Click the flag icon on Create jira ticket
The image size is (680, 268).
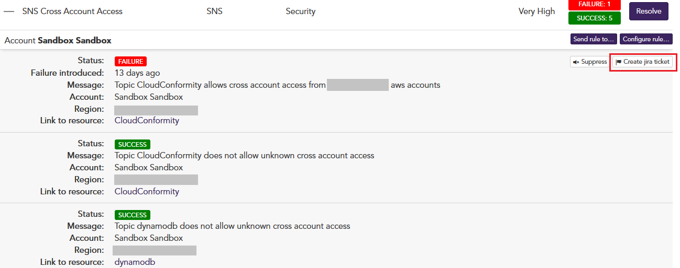tap(619, 62)
